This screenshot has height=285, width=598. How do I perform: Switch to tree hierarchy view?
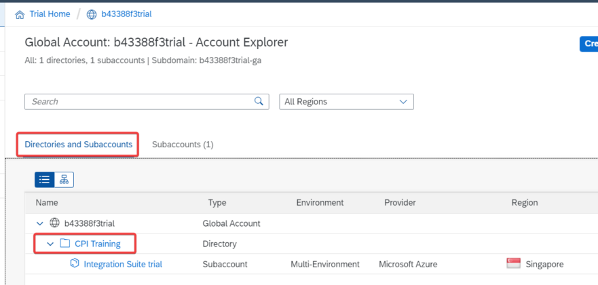64,179
